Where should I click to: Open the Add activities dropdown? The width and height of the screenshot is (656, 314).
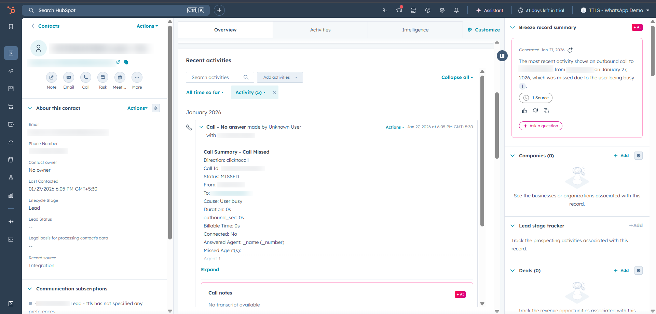point(280,77)
